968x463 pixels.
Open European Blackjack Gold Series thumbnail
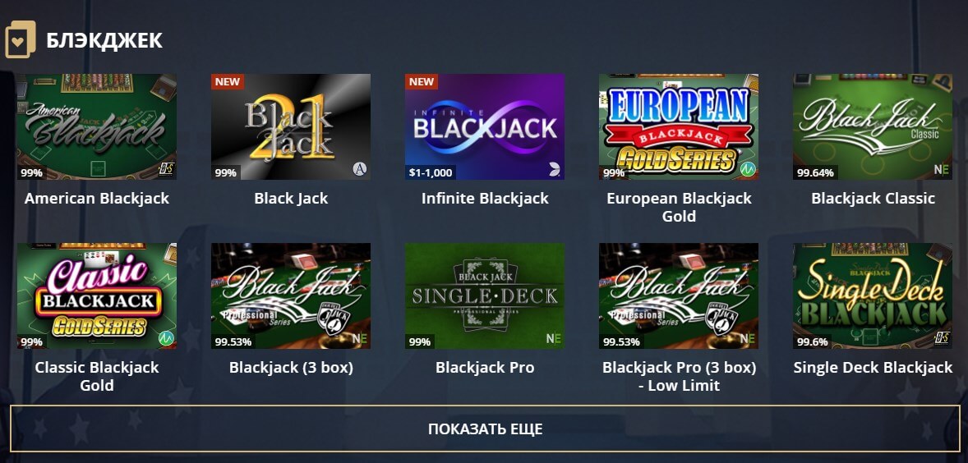point(679,127)
